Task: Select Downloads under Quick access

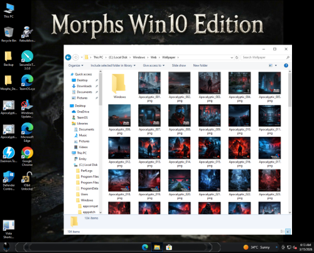Action: tap(84, 86)
